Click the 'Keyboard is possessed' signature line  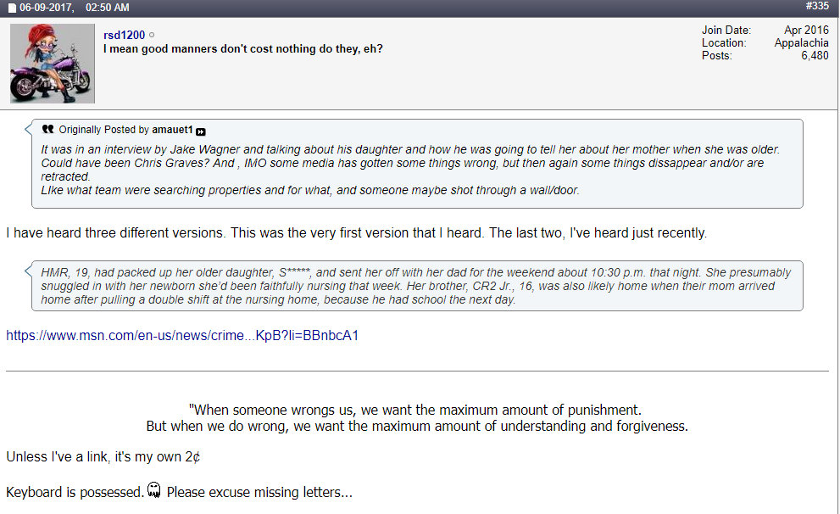pyautogui.click(x=75, y=492)
